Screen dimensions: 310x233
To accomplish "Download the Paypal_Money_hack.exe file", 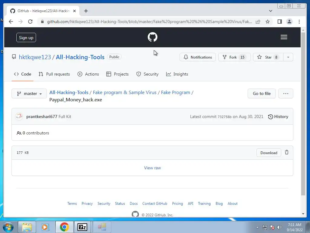I will click(269, 153).
